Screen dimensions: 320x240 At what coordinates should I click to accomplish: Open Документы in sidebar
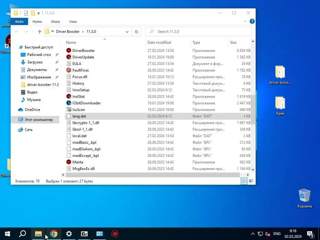(37, 70)
